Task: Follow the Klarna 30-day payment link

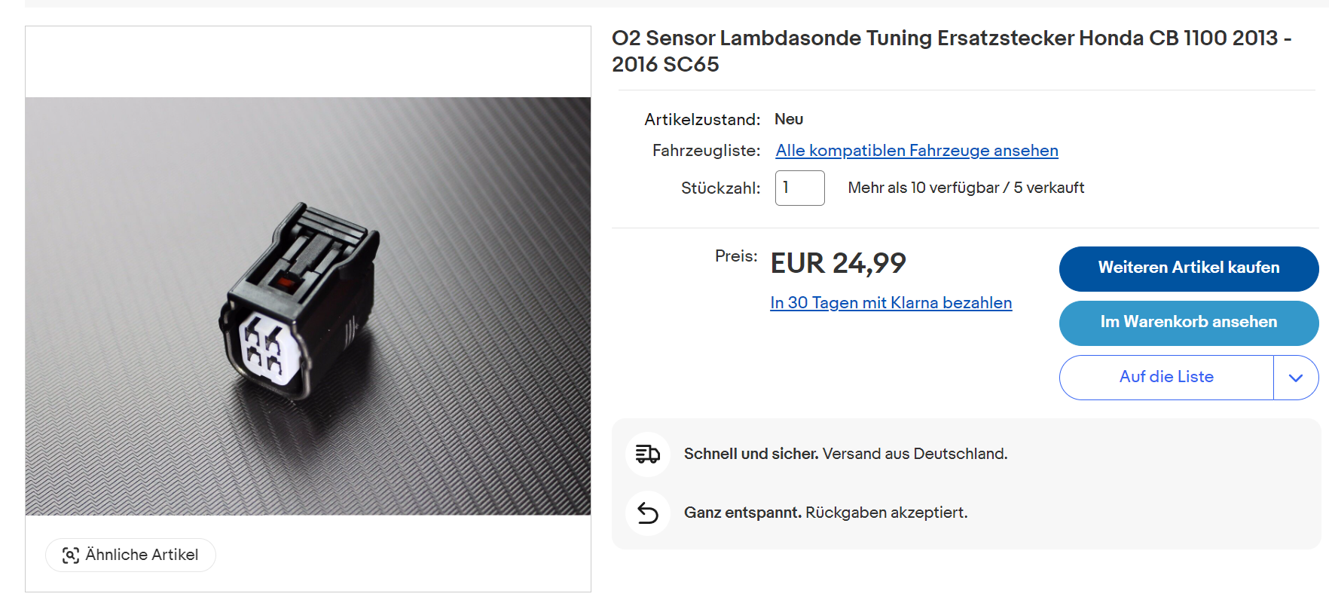Action: pos(891,303)
